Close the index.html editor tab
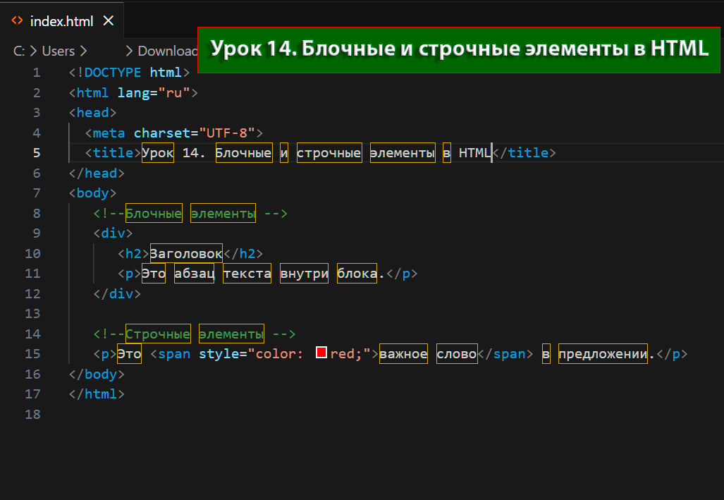Image resolution: width=724 pixels, height=500 pixels. 108,20
